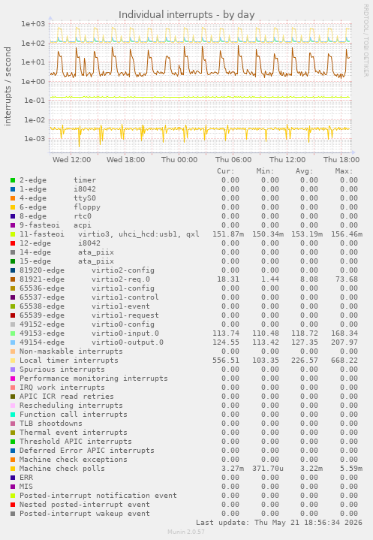Click the Max: column header
The width and height of the screenshot is (373, 540).
[344, 171]
